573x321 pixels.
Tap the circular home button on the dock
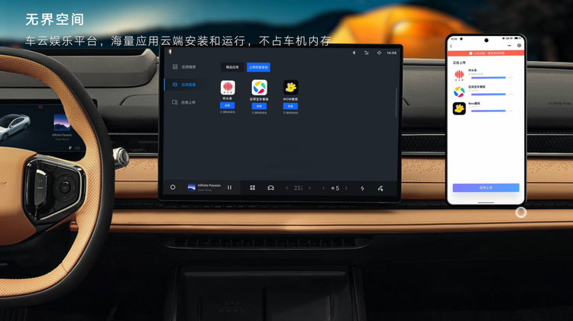[173, 188]
